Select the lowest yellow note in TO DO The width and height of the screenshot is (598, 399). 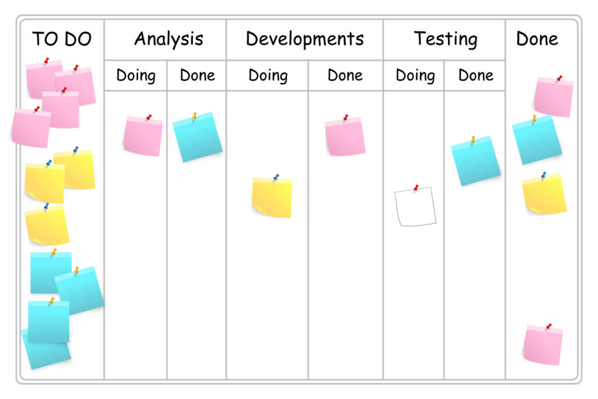pos(47,226)
